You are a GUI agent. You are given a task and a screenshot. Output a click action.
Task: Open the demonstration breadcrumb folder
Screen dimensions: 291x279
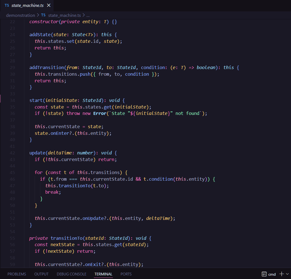[20, 15]
